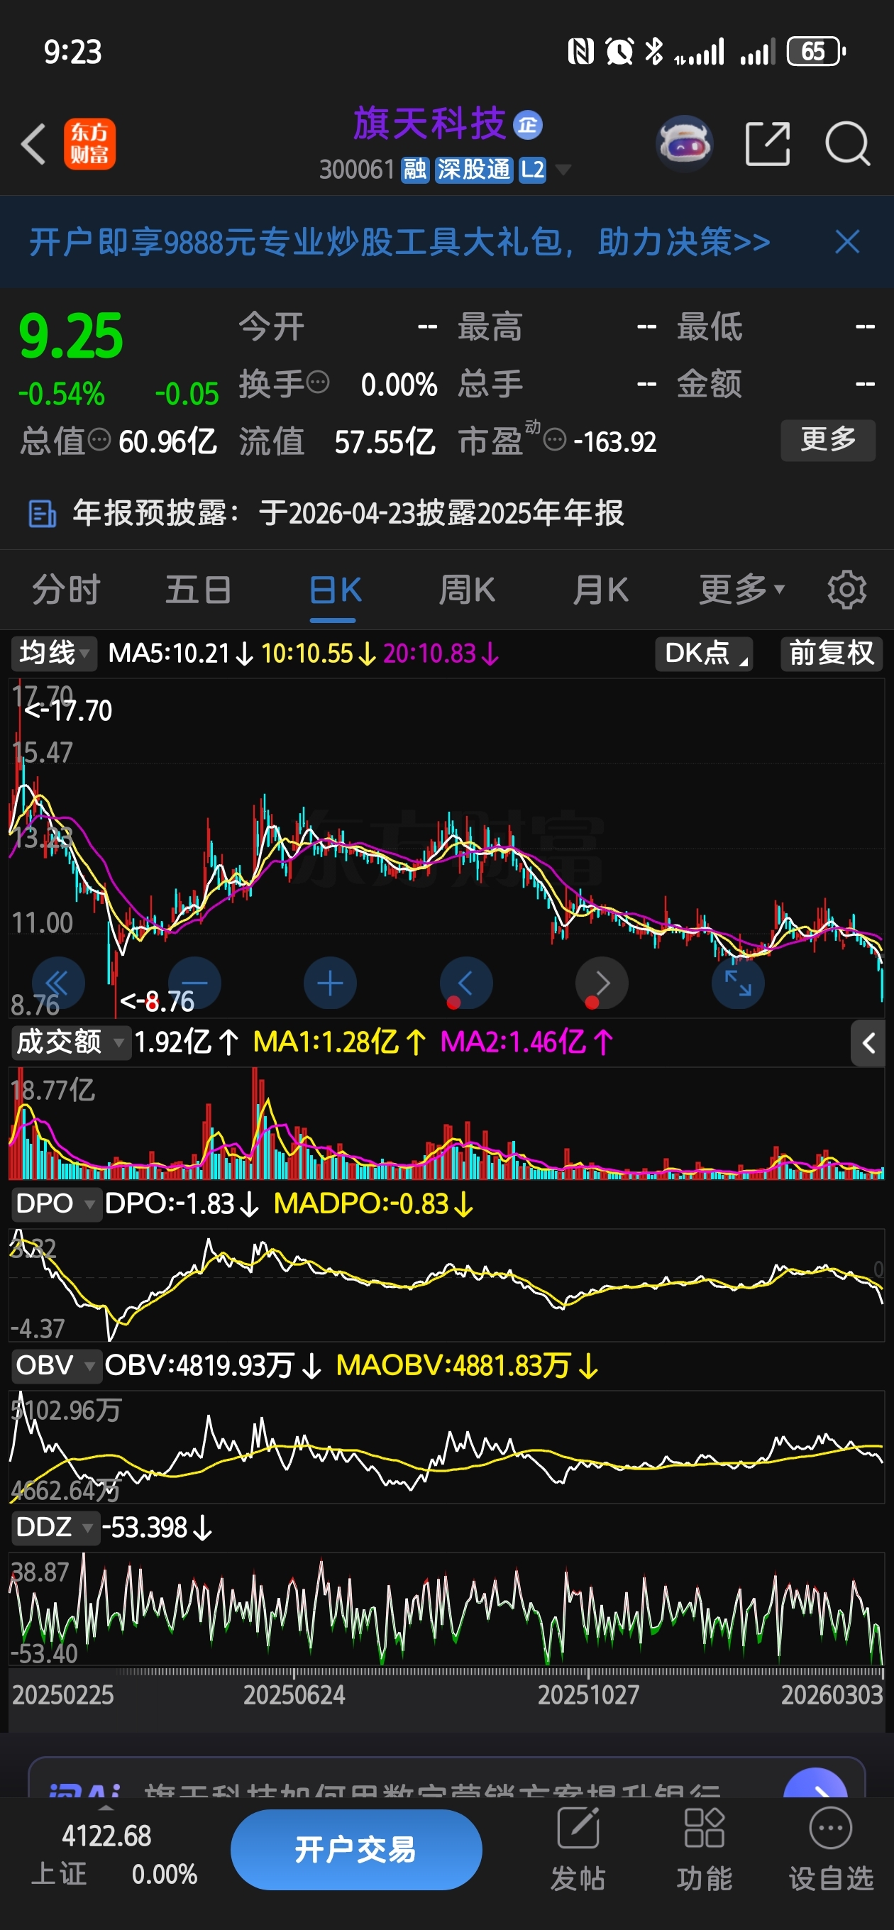
Task: Tap the 旗天科技 stock title
Action: [429, 124]
